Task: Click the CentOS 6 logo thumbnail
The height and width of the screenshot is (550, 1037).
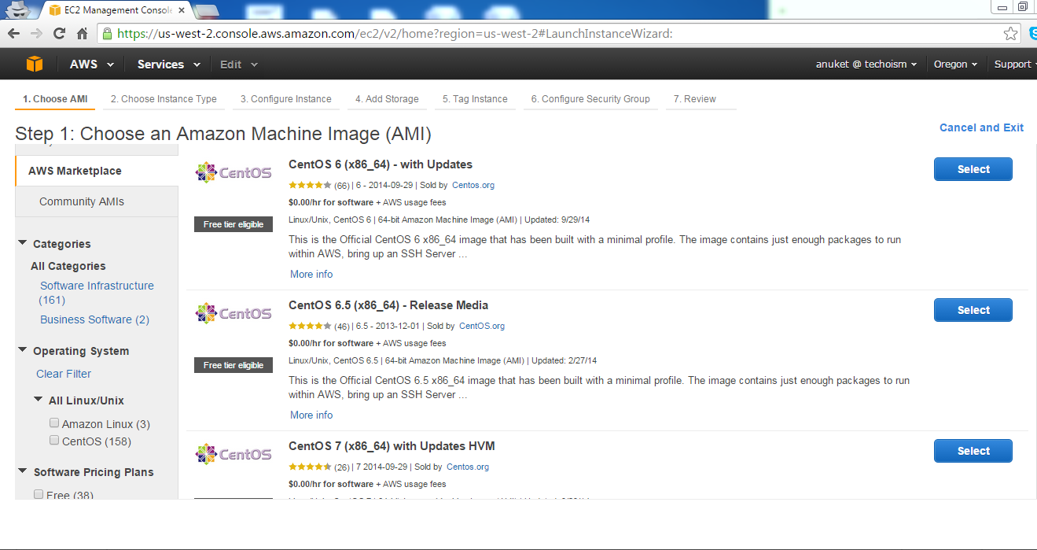Action: point(234,172)
